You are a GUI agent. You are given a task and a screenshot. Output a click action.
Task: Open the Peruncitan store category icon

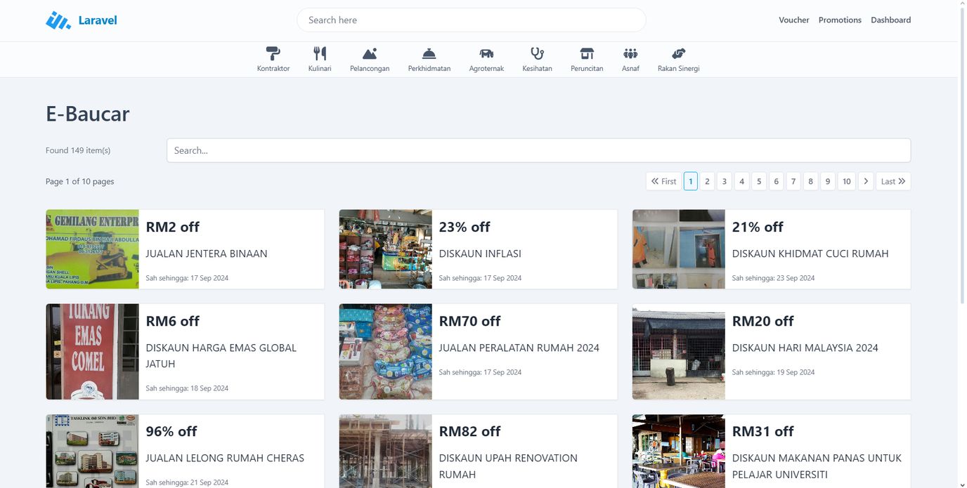coord(587,53)
